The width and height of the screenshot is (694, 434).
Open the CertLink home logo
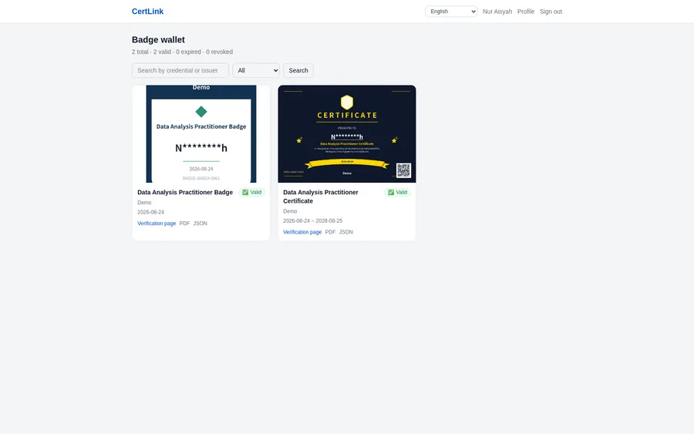[147, 12]
